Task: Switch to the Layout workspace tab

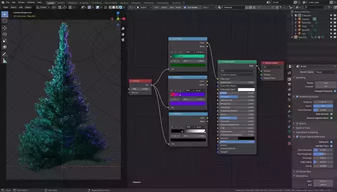Action: point(51,3)
